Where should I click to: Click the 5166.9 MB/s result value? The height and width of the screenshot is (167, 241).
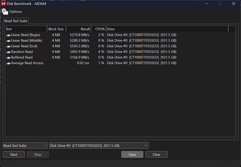79,57
